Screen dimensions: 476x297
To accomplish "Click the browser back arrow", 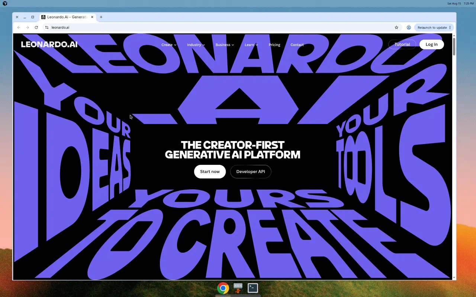I will 19,27.
